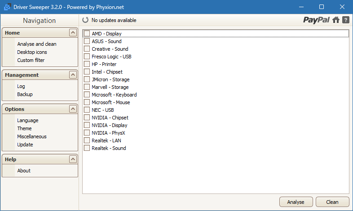Click the Clean button
The height and width of the screenshot is (211, 353).
pyautogui.click(x=332, y=202)
